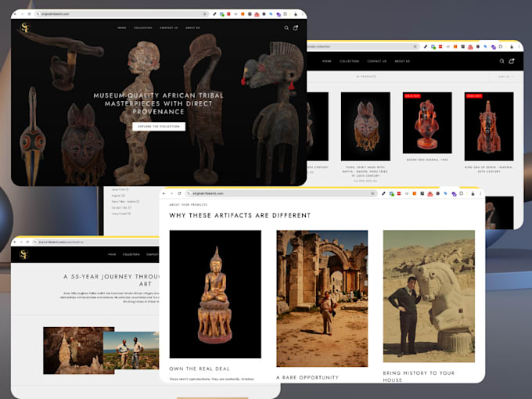
Task: Click Own The Real Deal heading
Action: click(199, 368)
